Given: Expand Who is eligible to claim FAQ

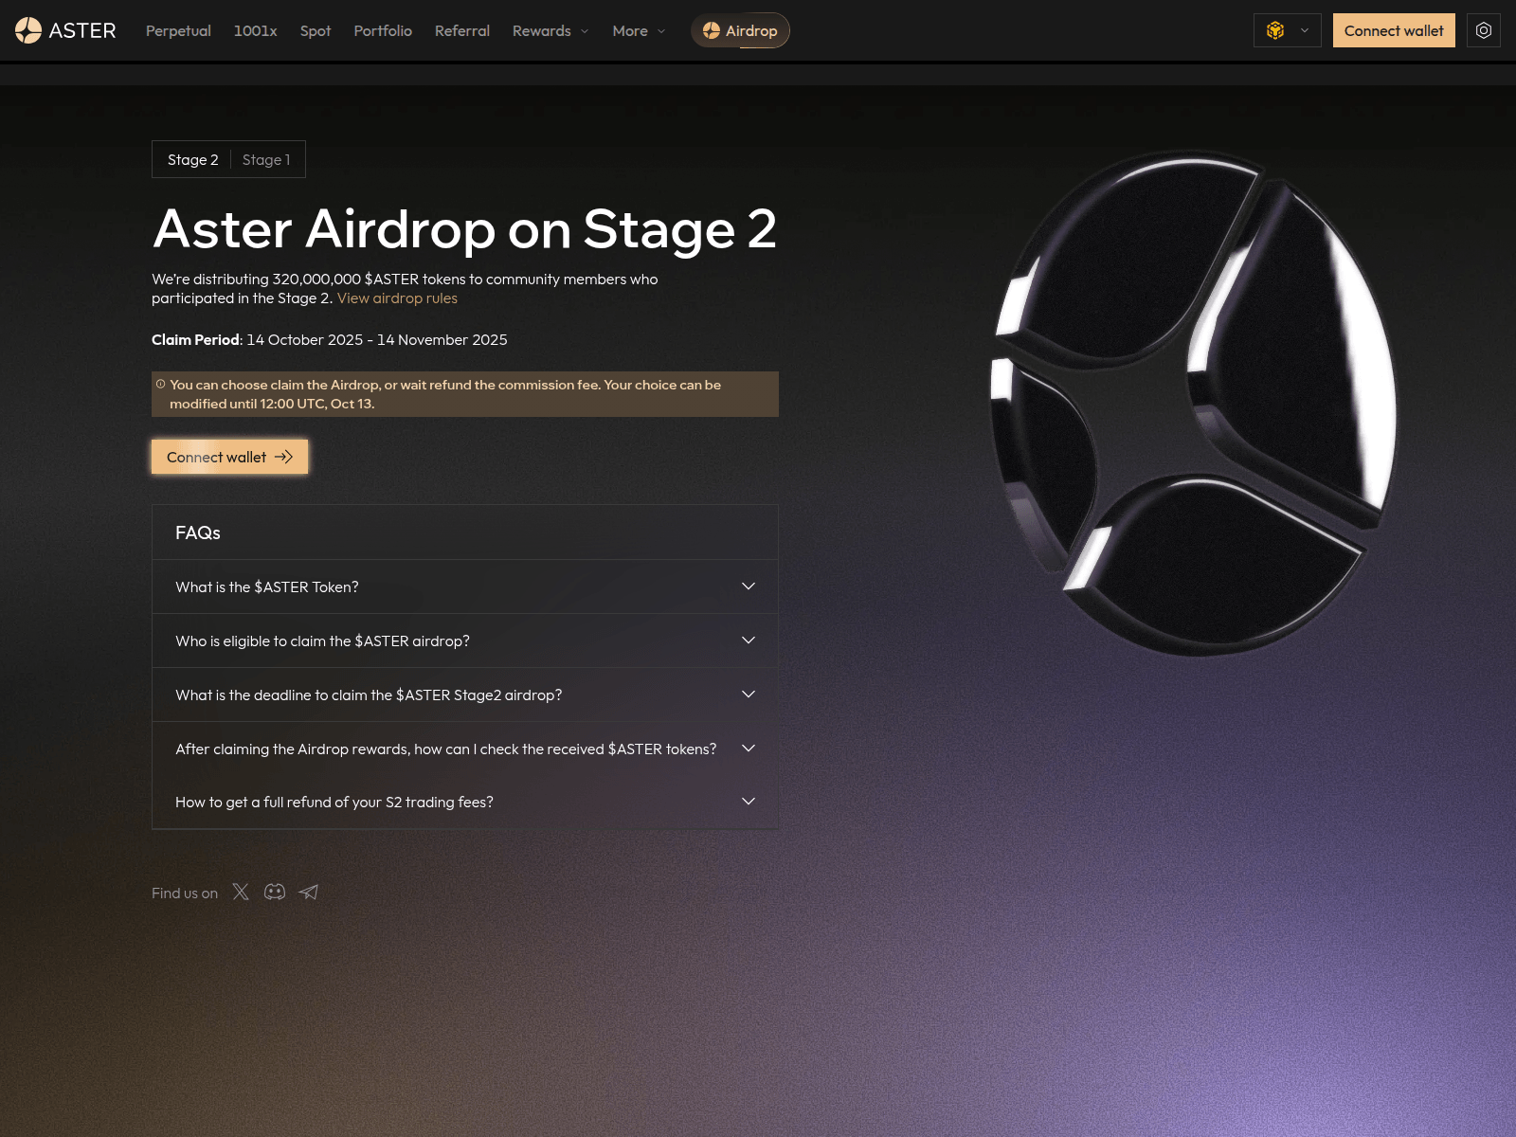Looking at the screenshot, I should [x=465, y=641].
